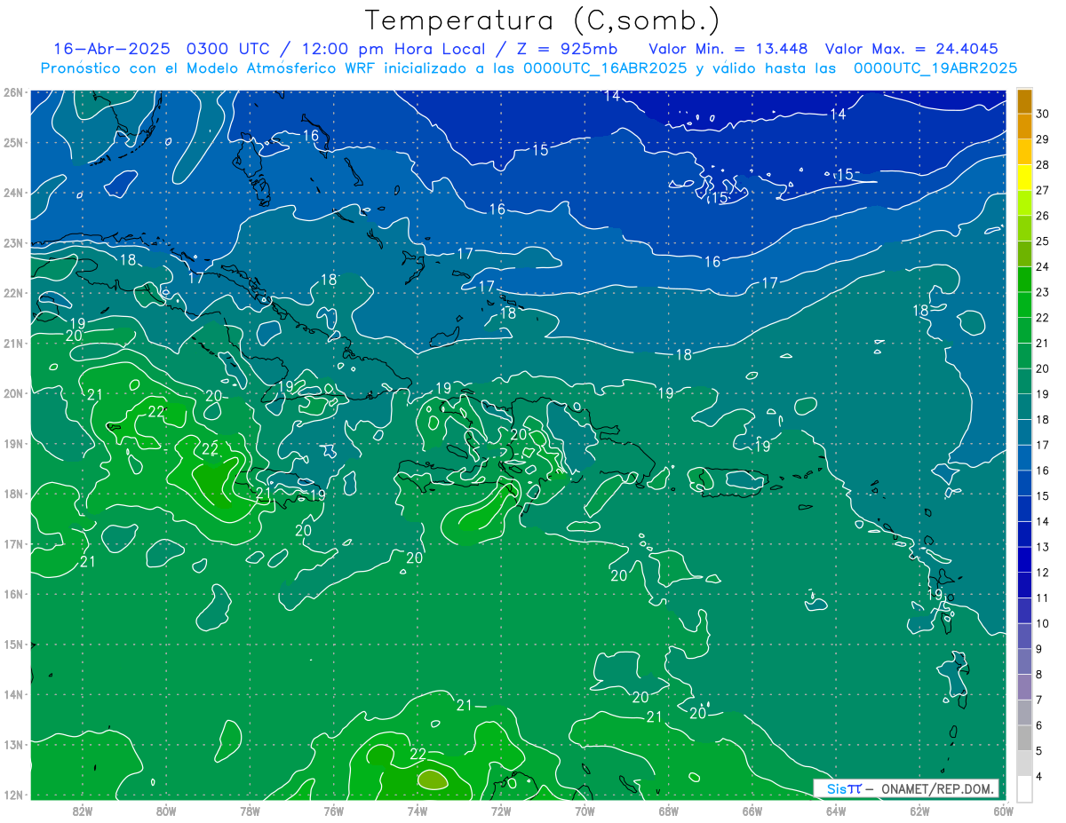Click the "17N" latitude axis label

tap(13, 543)
